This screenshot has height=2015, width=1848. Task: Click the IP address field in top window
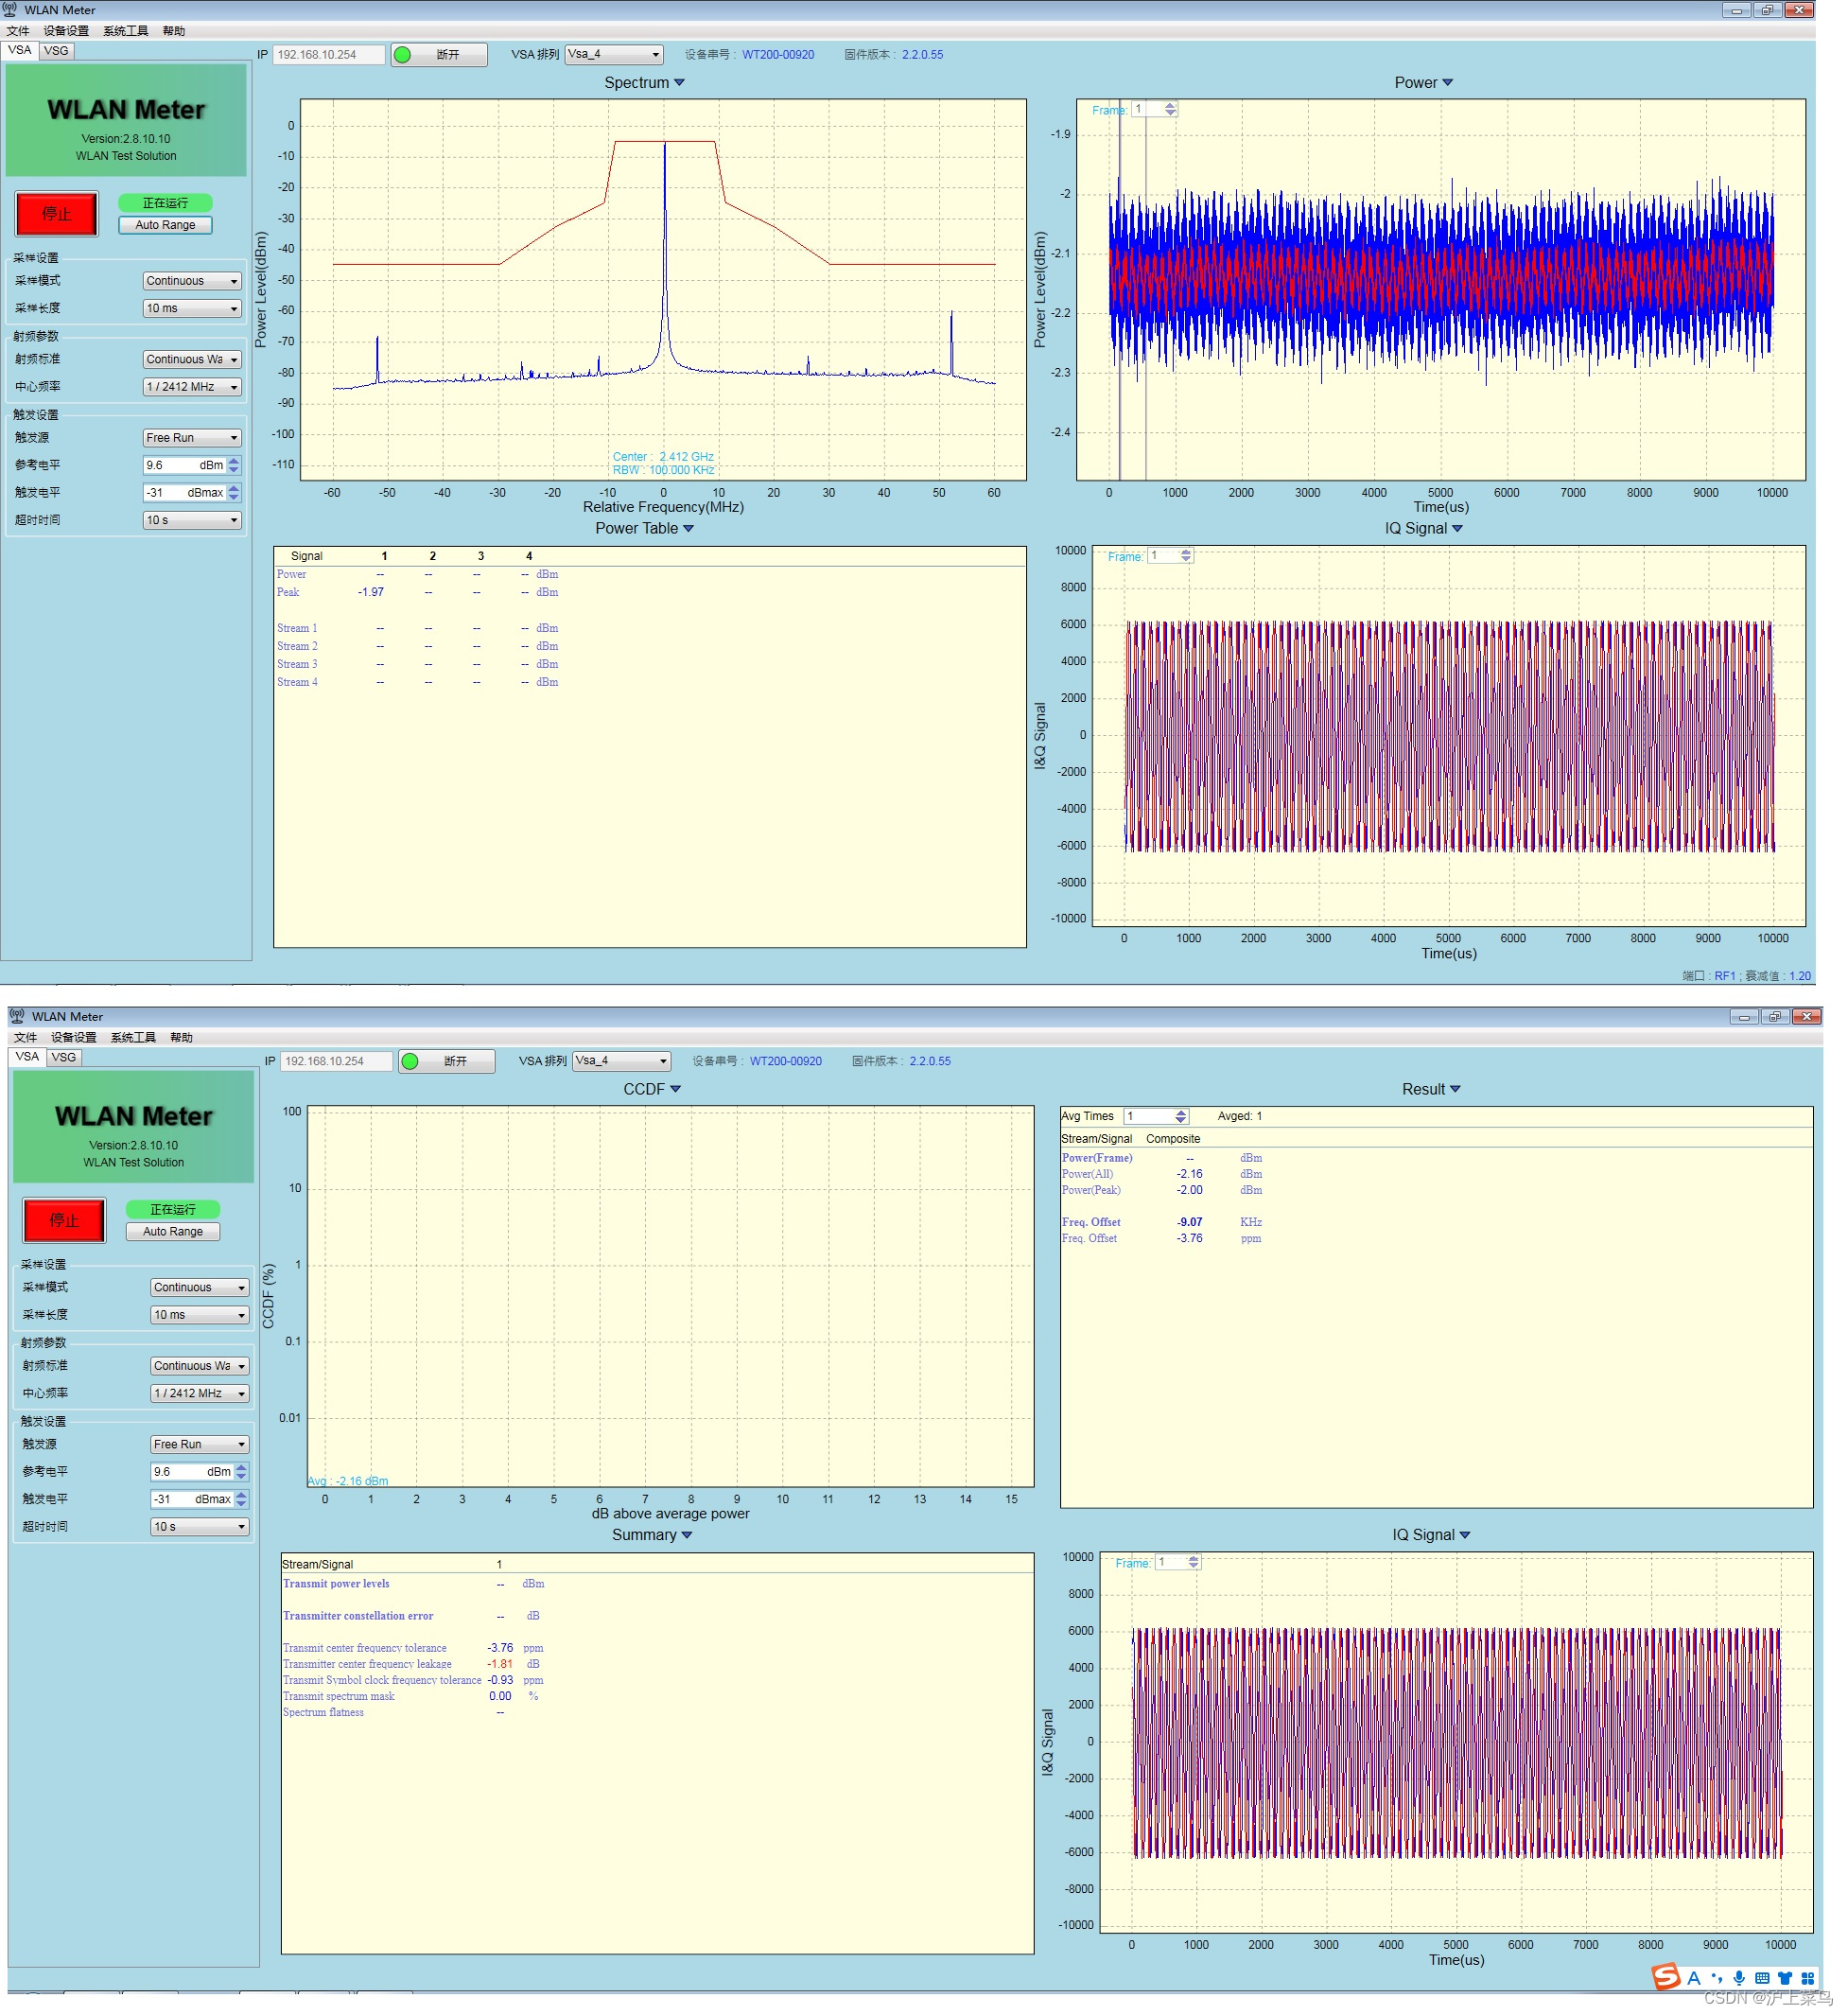point(328,55)
